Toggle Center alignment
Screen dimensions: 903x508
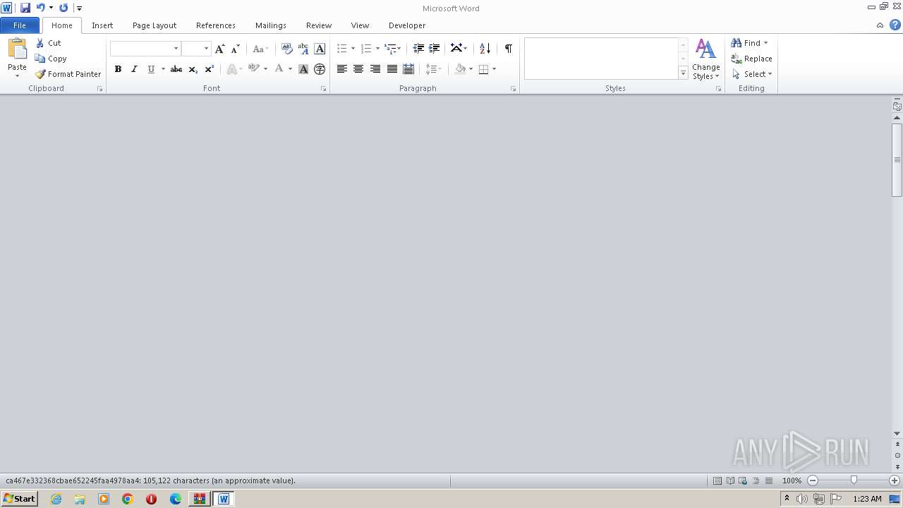(358, 69)
